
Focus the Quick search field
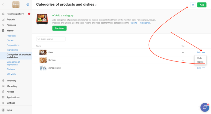[x=51, y=39]
